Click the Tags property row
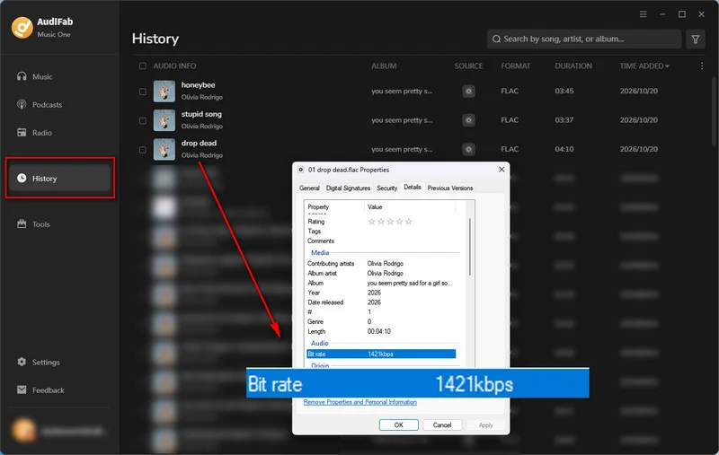This screenshot has width=719, height=455. 381,232
